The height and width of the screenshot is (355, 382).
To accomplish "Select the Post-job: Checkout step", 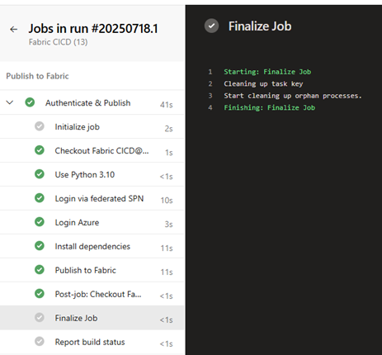I will (92, 294).
